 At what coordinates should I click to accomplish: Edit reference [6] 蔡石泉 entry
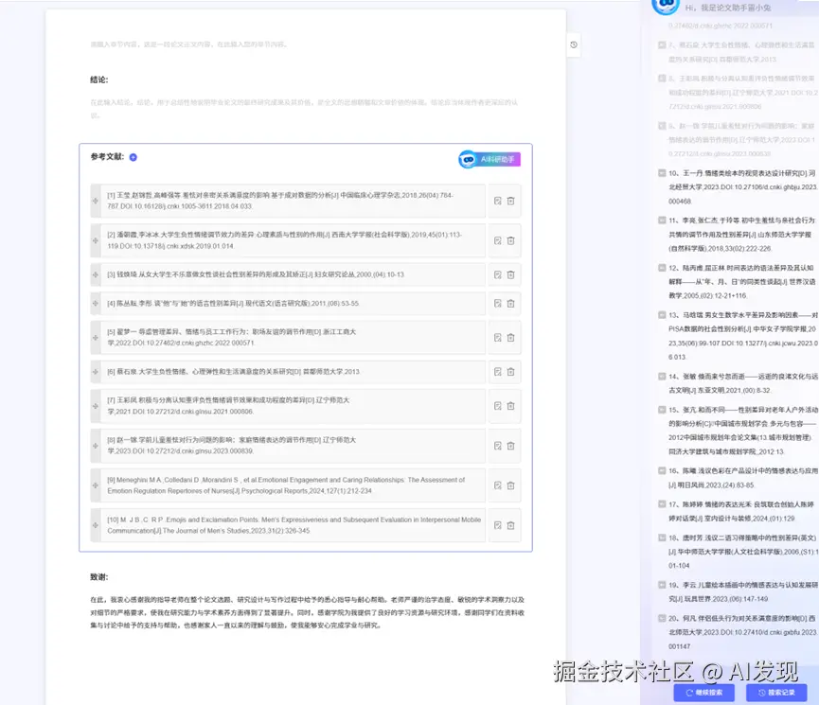pyautogui.click(x=498, y=372)
